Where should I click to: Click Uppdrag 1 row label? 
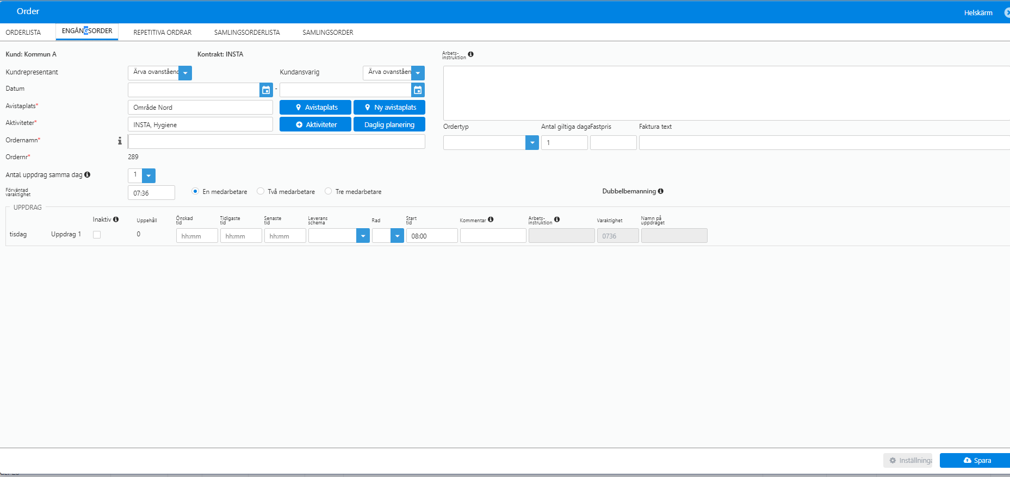click(66, 234)
